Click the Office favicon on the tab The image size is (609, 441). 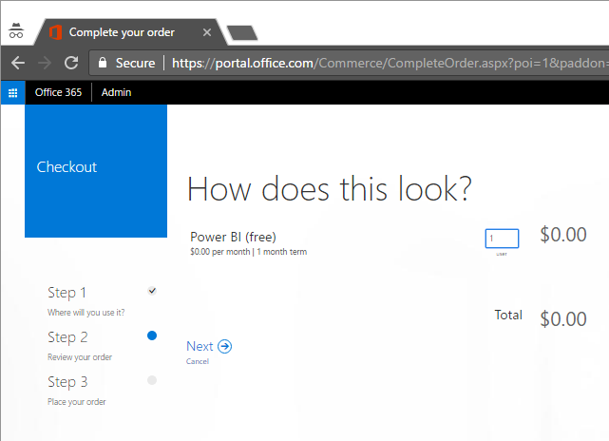[x=55, y=32]
